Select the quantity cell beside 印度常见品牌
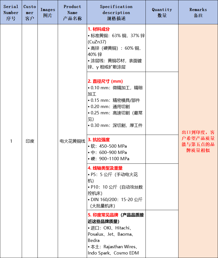 pyautogui.click(x=162, y=234)
